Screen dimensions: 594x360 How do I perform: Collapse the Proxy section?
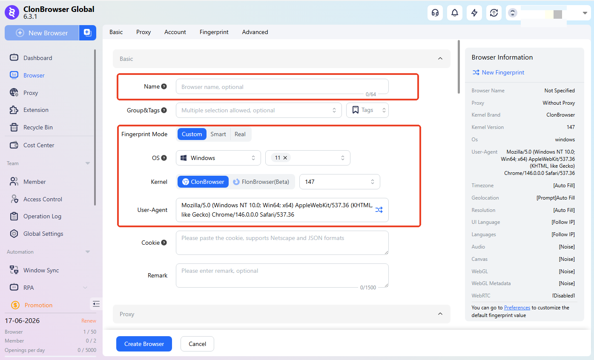pos(441,314)
